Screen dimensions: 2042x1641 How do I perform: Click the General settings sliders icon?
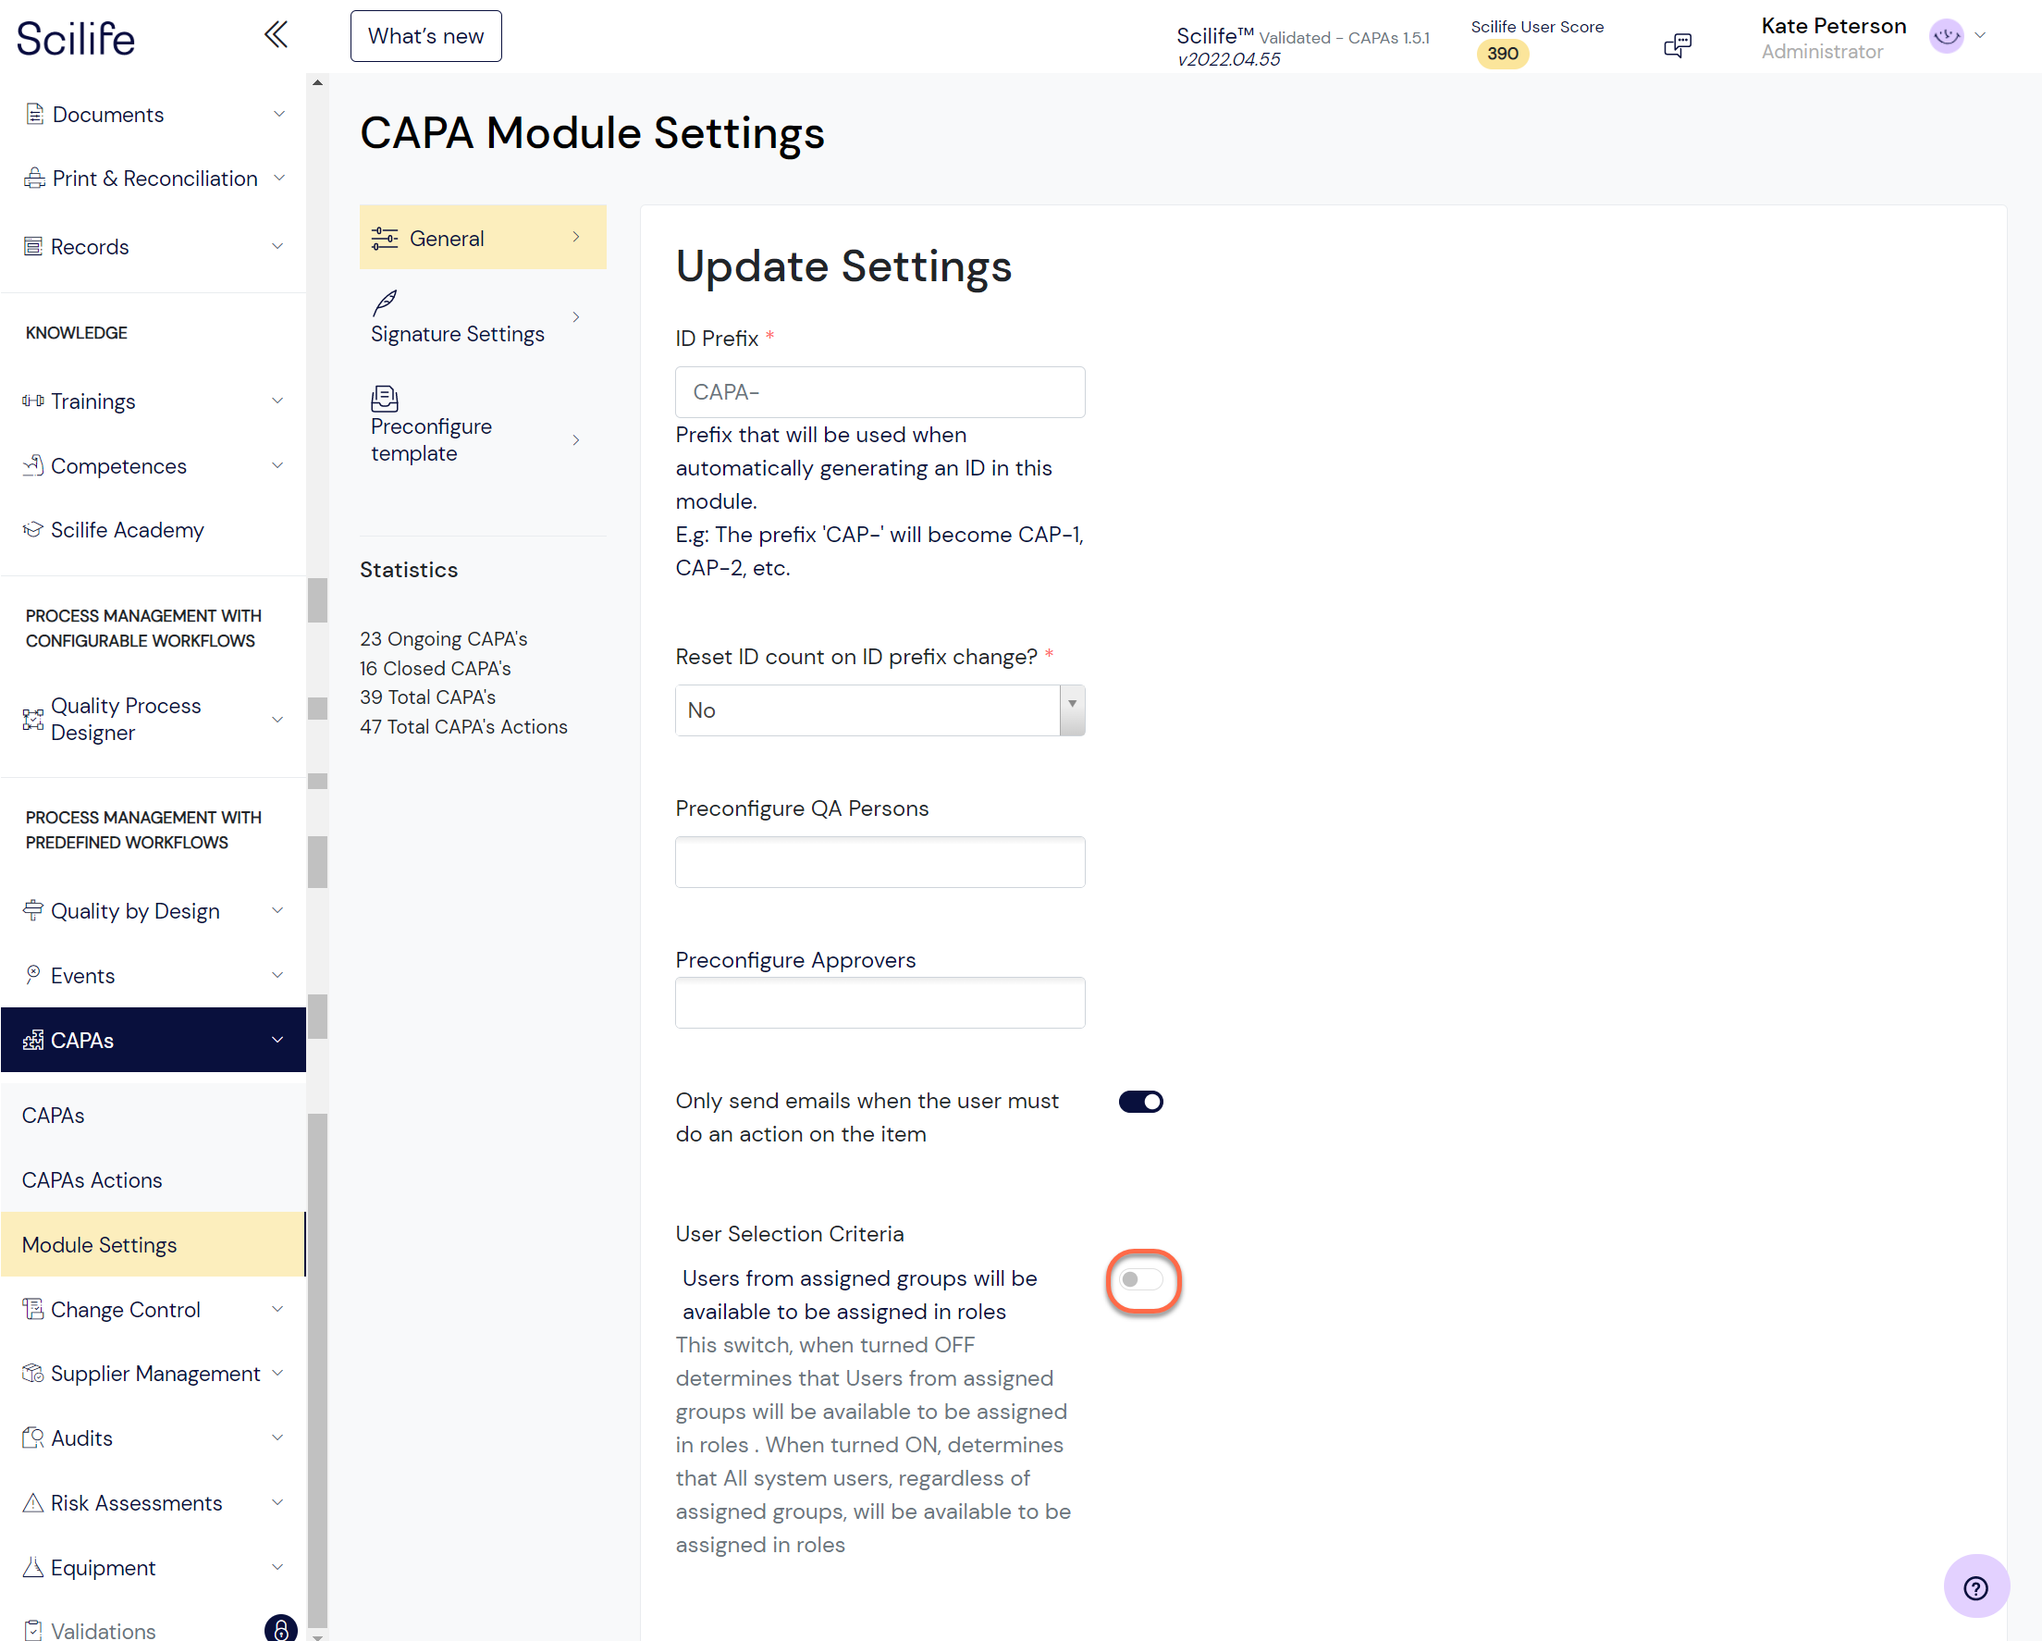pyautogui.click(x=385, y=239)
